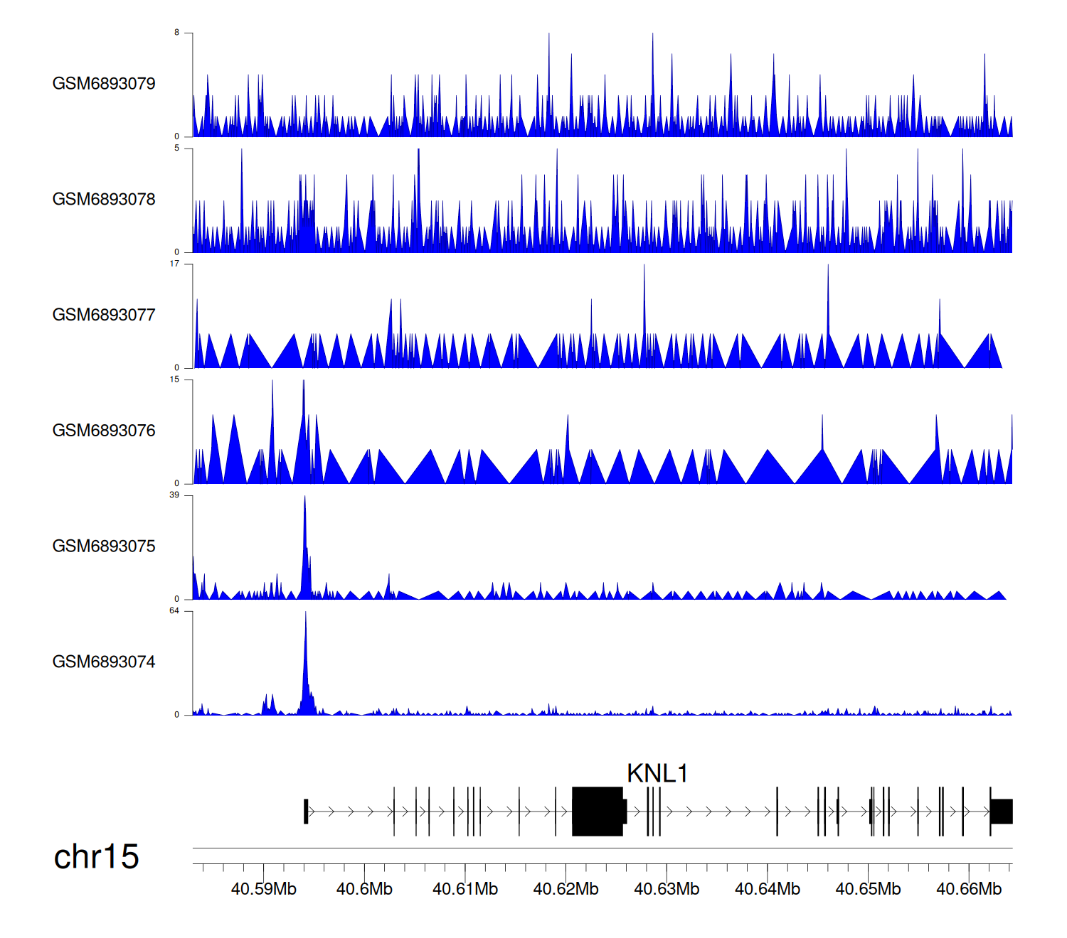Click the y-axis maximum value 39
1067x938 pixels.
pyautogui.click(x=174, y=495)
